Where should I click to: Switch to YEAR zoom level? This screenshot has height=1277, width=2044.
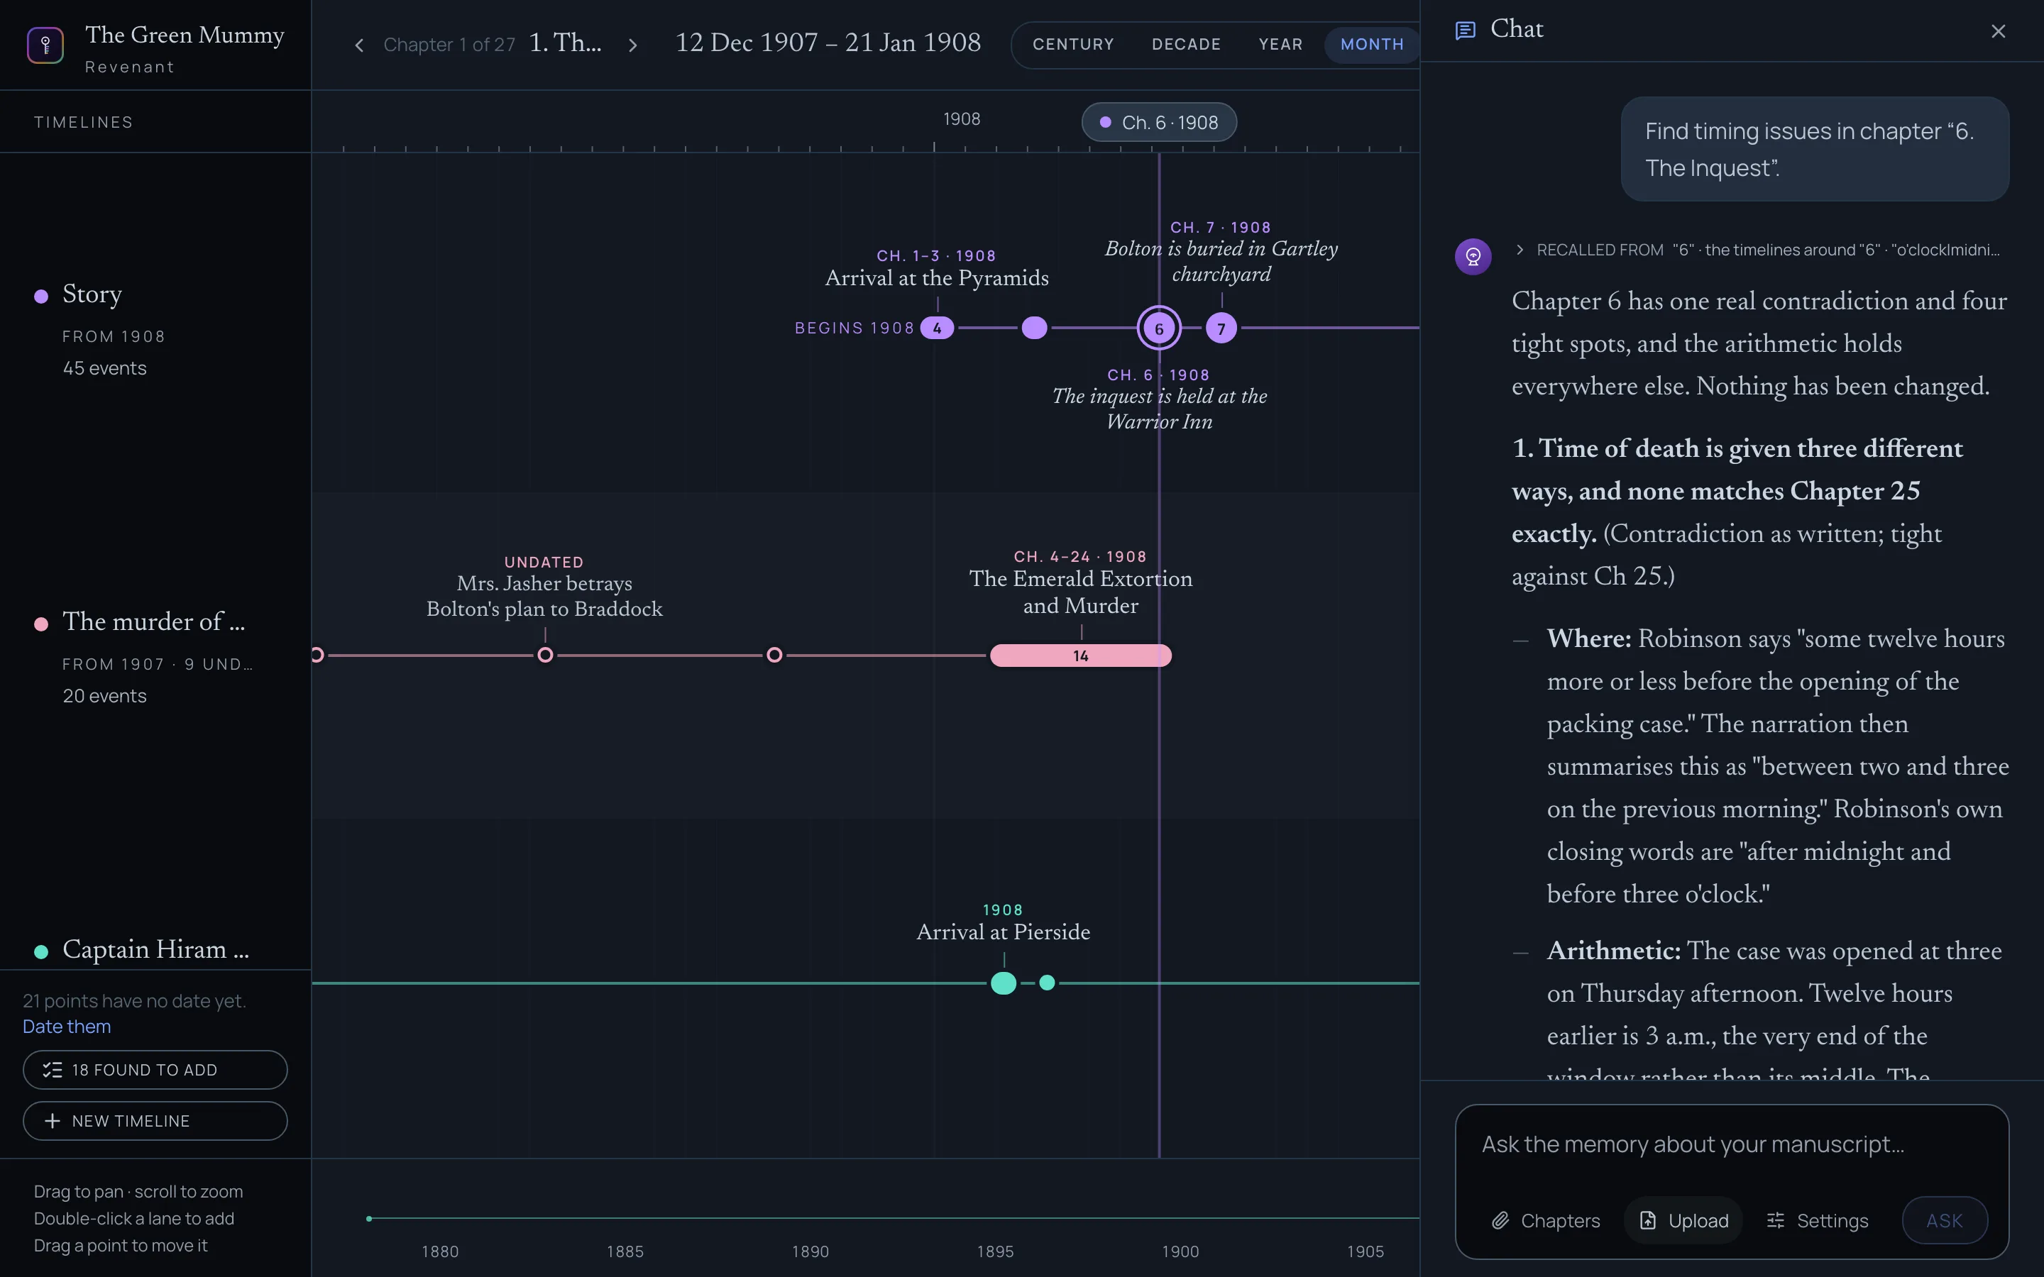pyautogui.click(x=1280, y=44)
